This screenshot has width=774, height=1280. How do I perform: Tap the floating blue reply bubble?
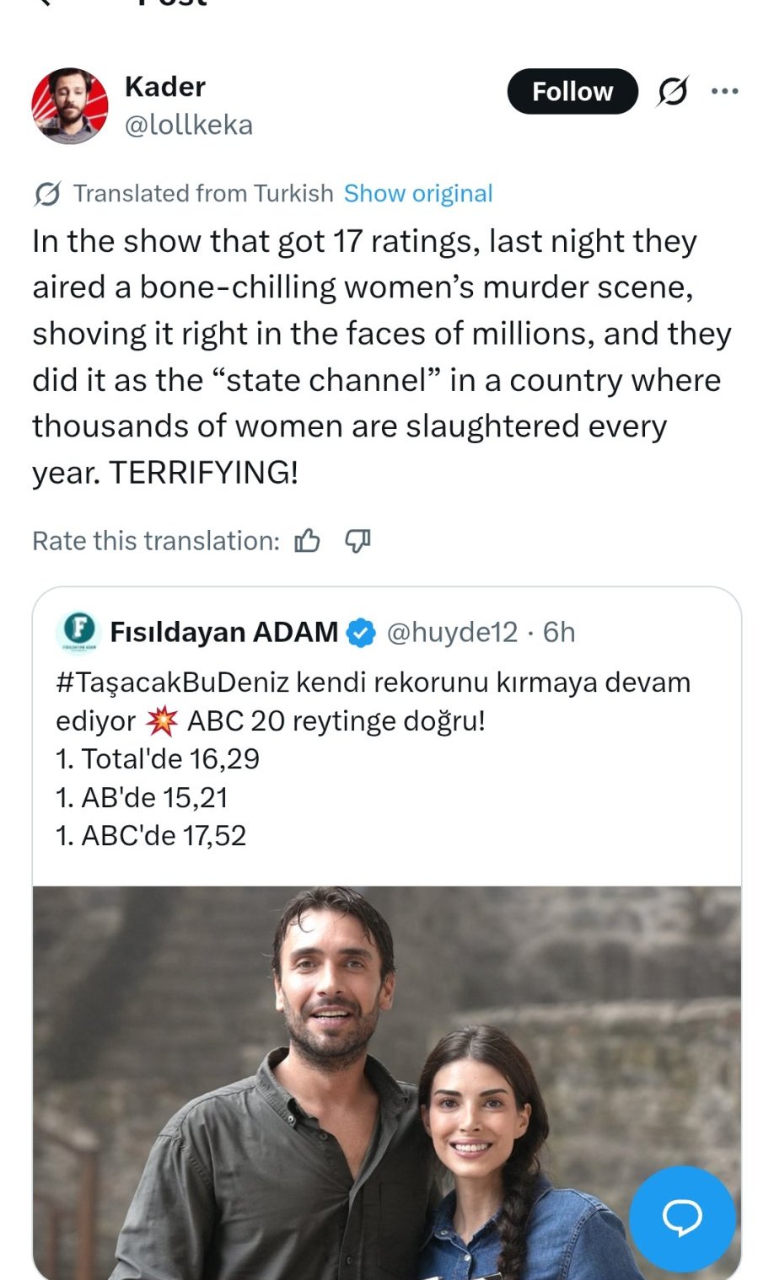[x=682, y=1218]
